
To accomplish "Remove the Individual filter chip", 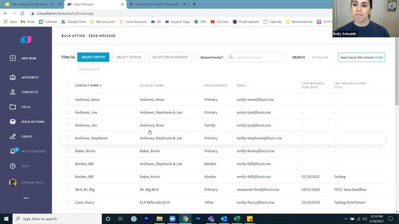I will pos(98,69).
